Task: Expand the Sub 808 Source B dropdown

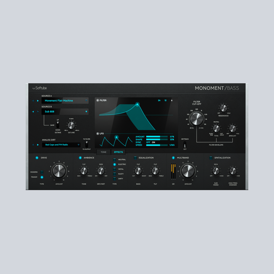Action: pyautogui.click(x=86, y=111)
